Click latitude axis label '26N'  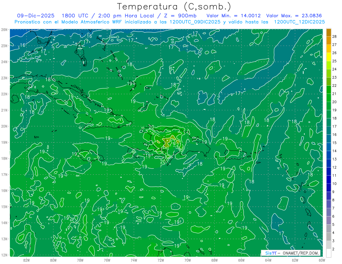pos(4,29)
